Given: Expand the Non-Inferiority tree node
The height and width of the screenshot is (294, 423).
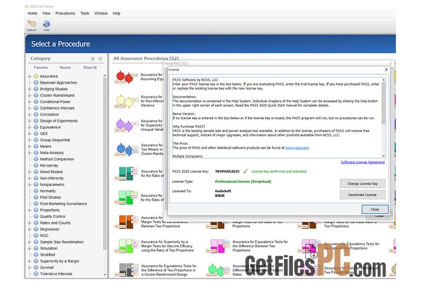Looking at the screenshot, I should [x=30, y=178].
